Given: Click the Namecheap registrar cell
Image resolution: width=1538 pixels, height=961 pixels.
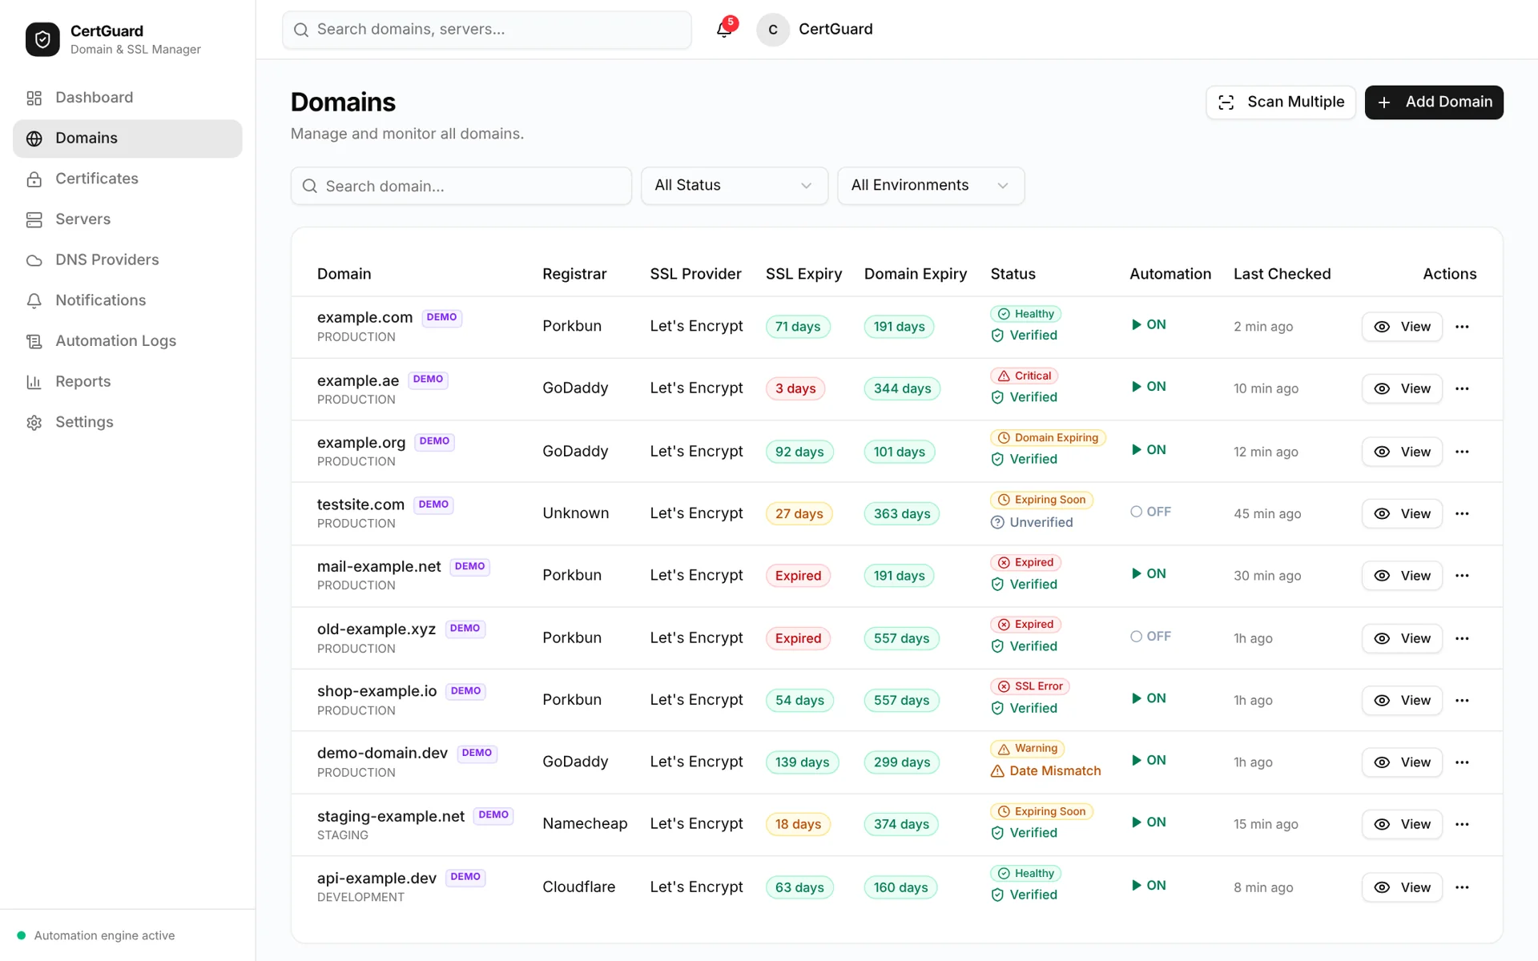Looking at the screenshot, I should [585, 823].
